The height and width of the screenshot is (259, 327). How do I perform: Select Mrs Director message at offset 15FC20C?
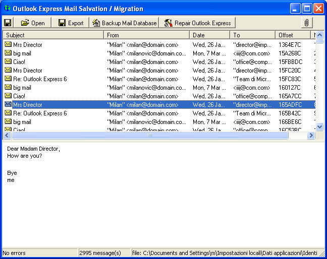point(159,71)
